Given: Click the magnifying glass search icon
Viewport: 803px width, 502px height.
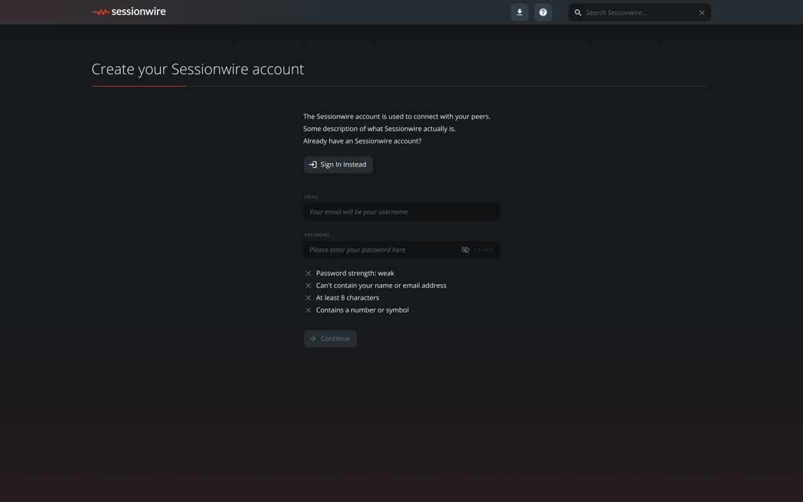Looking at the screenshot, I should (x=578, y=13).
